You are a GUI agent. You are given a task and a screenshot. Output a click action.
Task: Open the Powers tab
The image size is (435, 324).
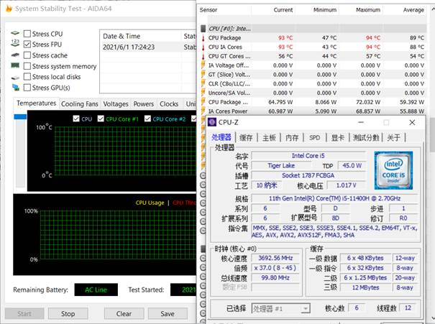(143, 104)
